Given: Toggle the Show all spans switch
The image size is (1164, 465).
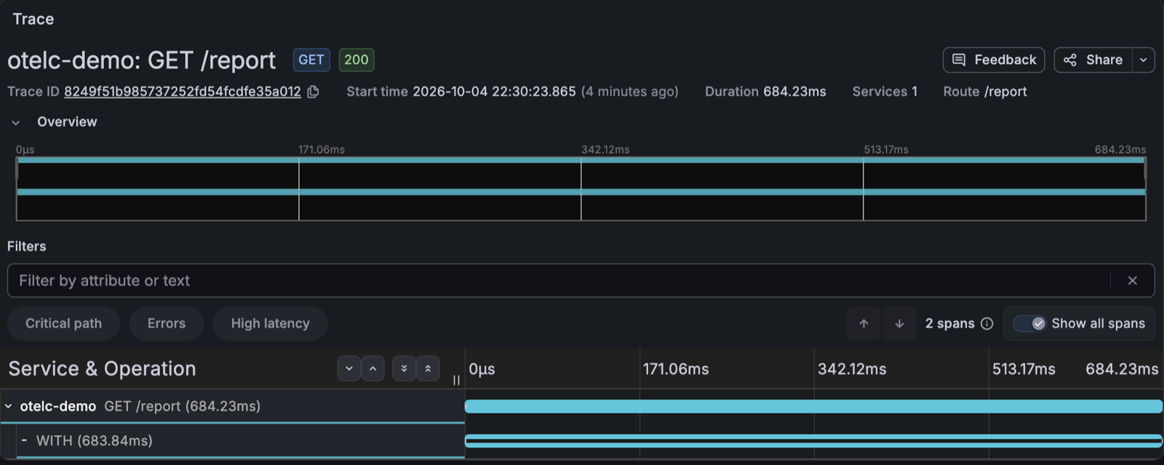Looking at the screenshot, I should [1029, 324].
